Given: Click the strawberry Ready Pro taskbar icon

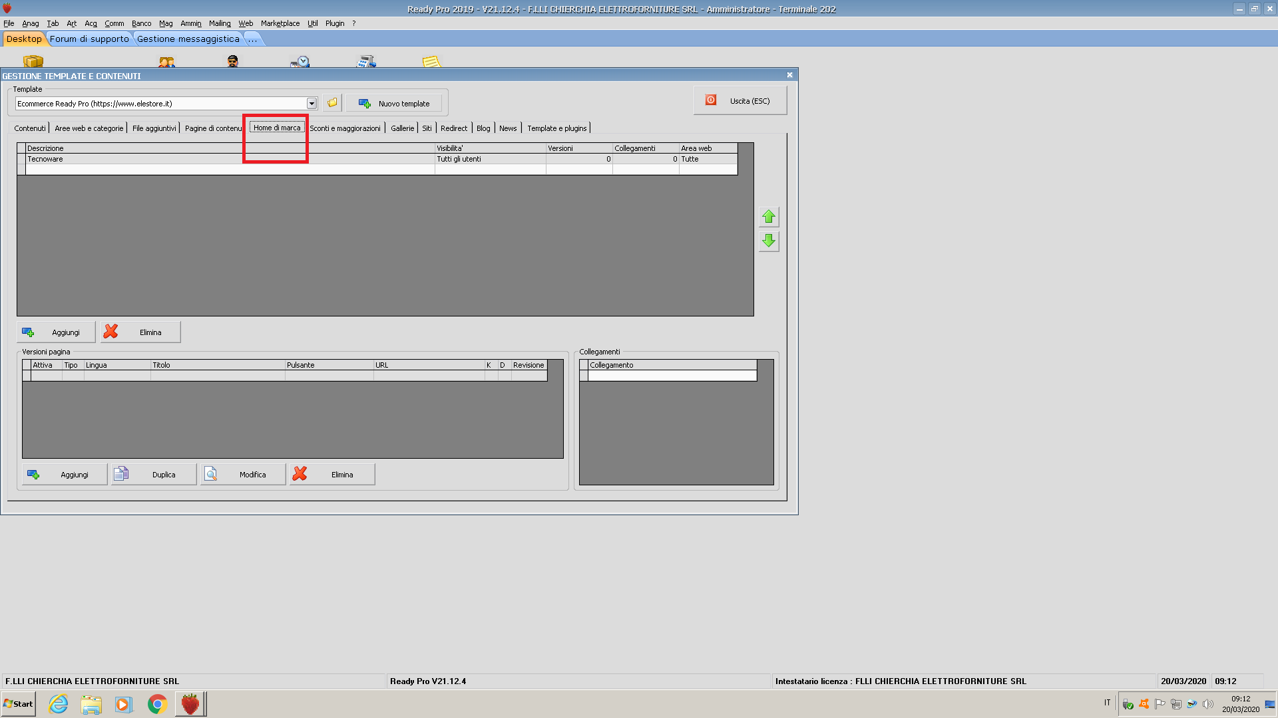Looking at the screenshot, I should [x=190, y=704].
